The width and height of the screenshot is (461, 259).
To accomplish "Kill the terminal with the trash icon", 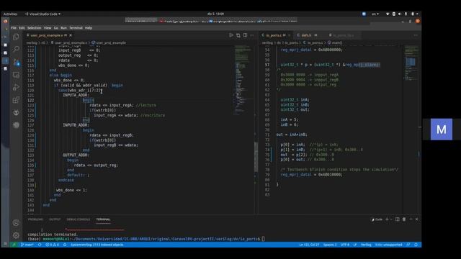I will [x=404, y=219].
